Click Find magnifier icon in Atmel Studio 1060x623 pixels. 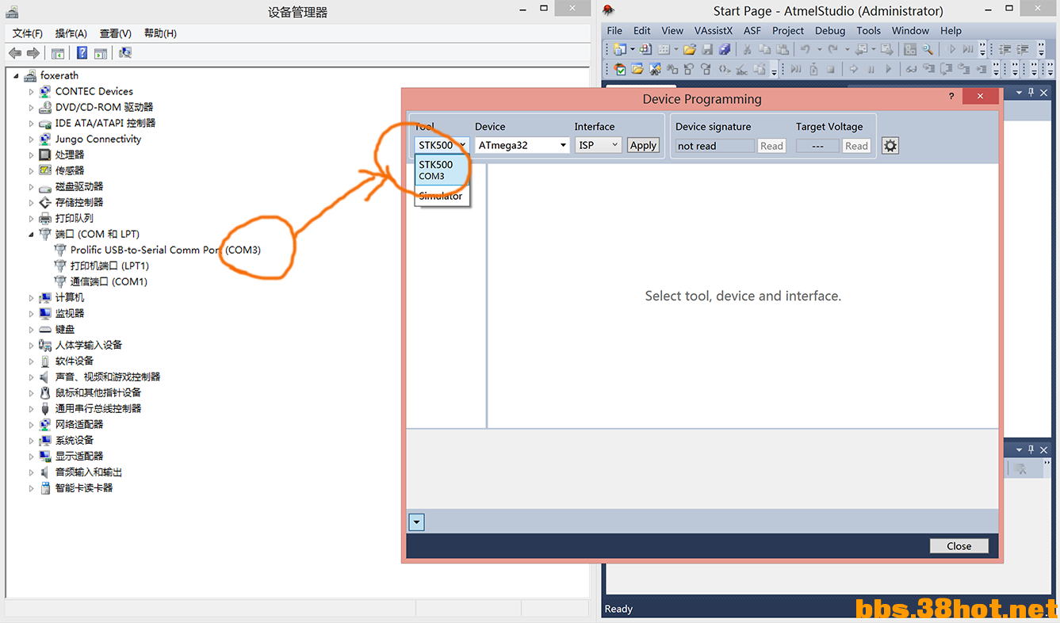(x=927, y=49)
